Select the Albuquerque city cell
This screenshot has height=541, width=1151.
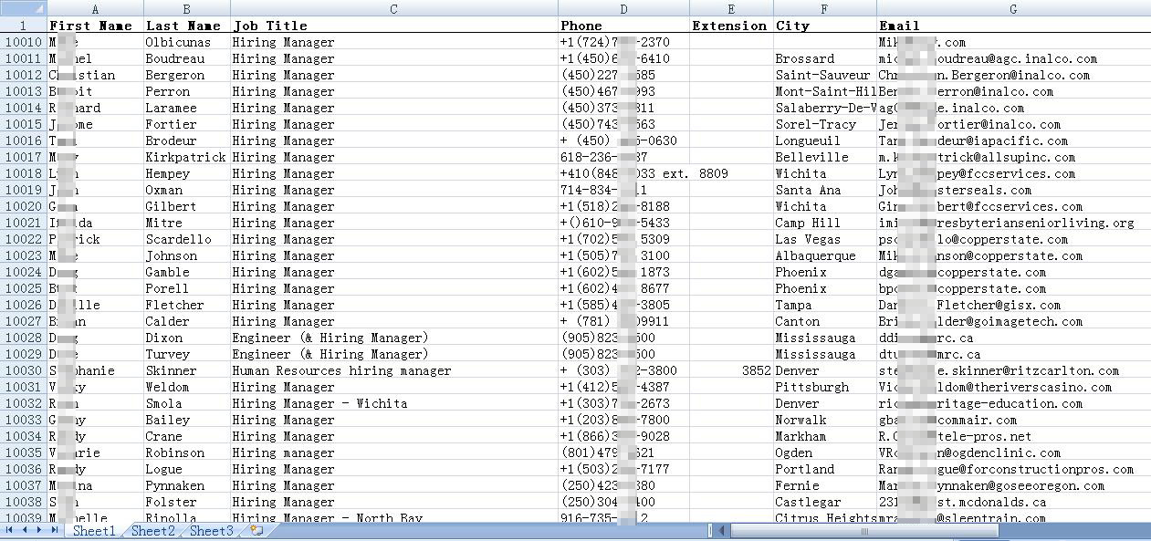click(824, 255)
